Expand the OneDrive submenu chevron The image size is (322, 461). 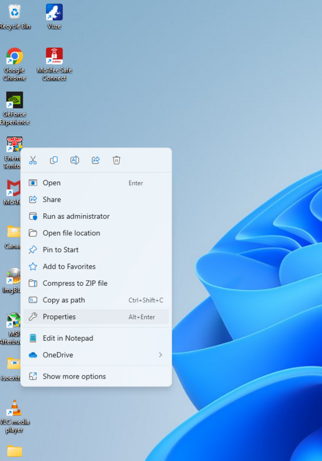pyautogui.click(x=160, y=355)
